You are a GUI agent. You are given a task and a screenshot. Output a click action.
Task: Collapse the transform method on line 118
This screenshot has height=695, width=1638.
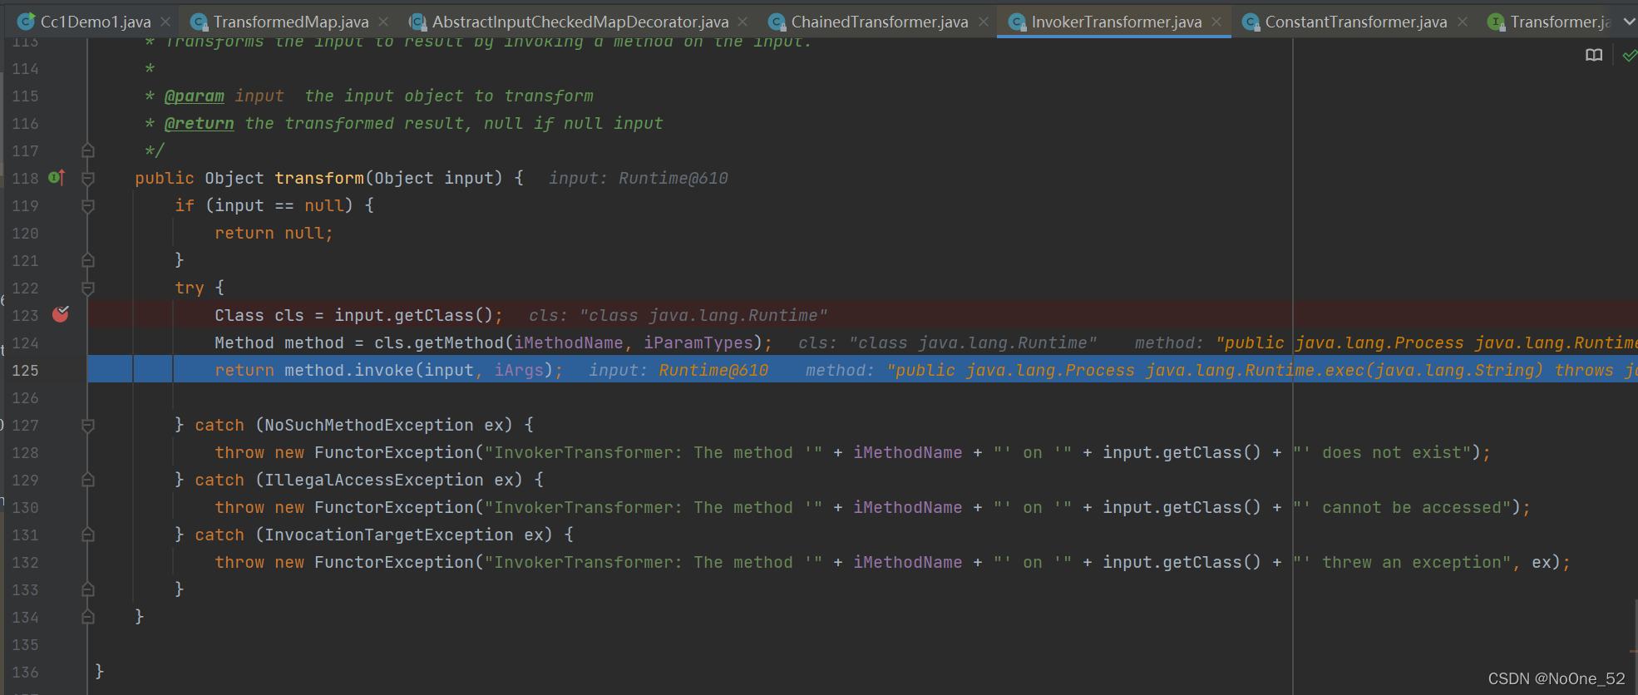tap(88, 178)
